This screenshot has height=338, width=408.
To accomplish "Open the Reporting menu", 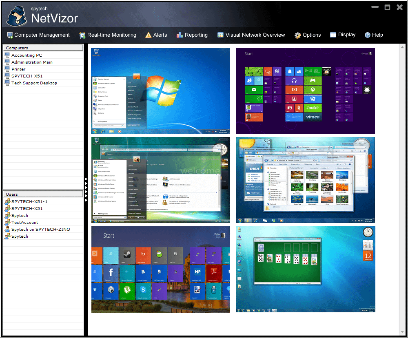I will (192, 35).
